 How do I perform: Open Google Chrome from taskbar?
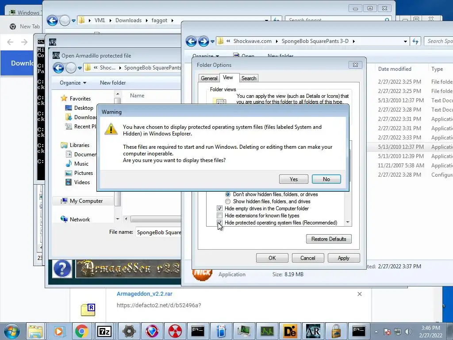click(x=82, y=331)
